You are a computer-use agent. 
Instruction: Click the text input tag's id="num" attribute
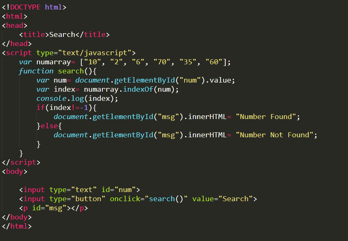[119, 190]
